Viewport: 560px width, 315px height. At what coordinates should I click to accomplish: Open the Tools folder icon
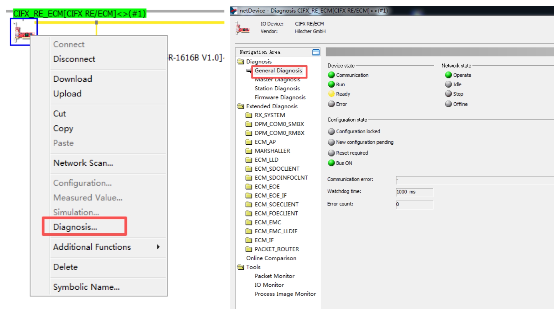[x=241, y=267]
